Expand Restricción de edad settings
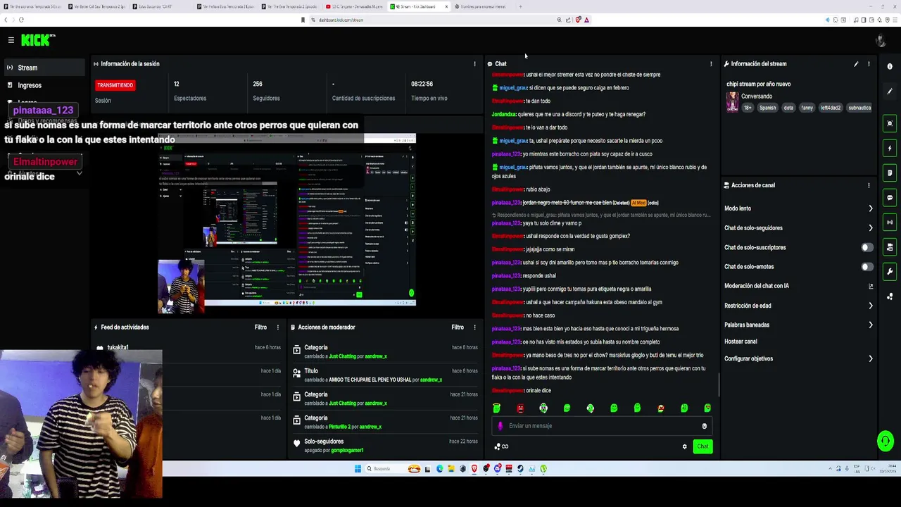This screenshot has width=901, height=507. click(799, 306)
